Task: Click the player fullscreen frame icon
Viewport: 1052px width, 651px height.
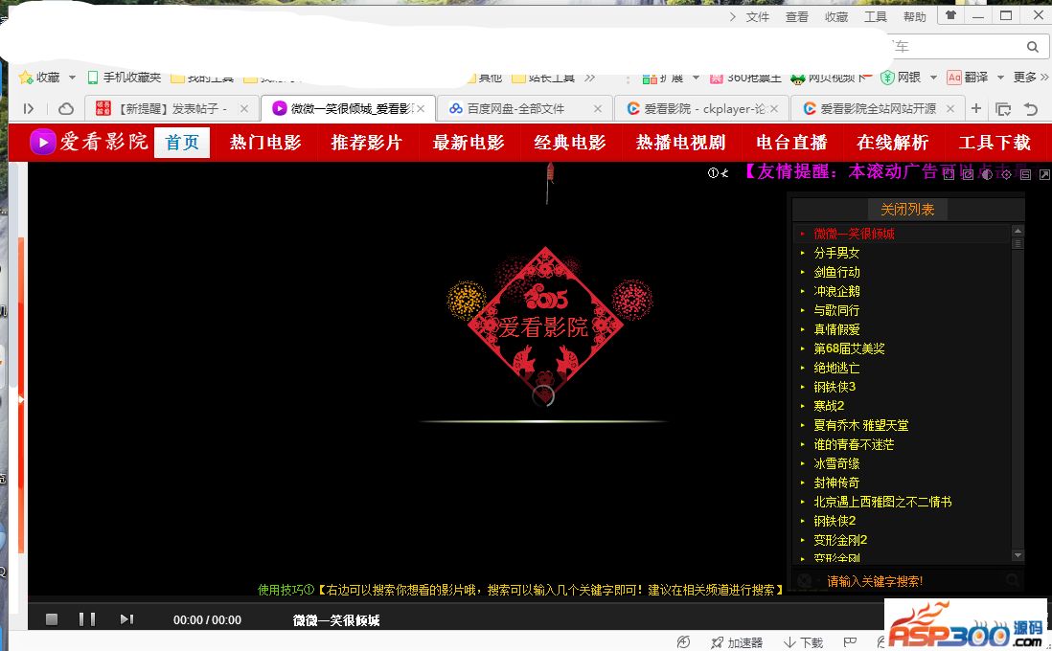Action: 949,175
